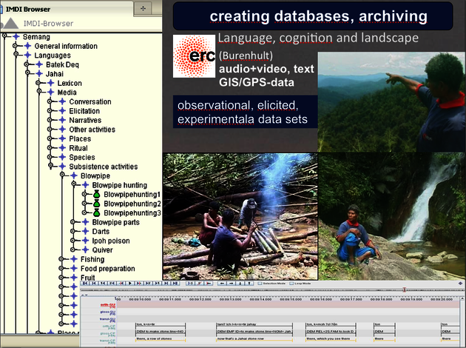Select the Elicitation tree item label

[x=84, y=111]
